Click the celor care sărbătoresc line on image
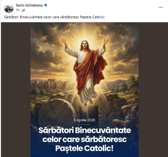 84,139
